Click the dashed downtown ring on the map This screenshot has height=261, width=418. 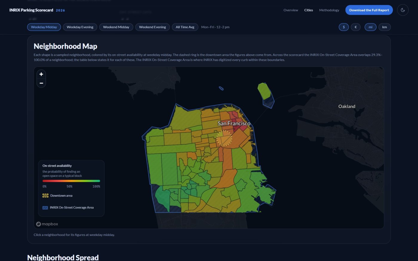pyautogui.click(x=224, y=138)
